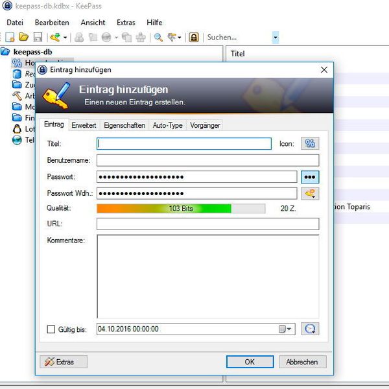Open the Bearbeiten menu
Viewport: 389px width, 389px height.
[x=52, y=23]
